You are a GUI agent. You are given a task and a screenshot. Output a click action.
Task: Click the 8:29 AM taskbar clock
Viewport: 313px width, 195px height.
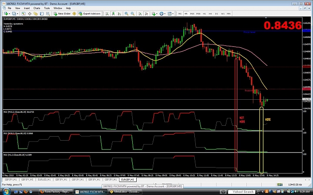click(304, 192)
